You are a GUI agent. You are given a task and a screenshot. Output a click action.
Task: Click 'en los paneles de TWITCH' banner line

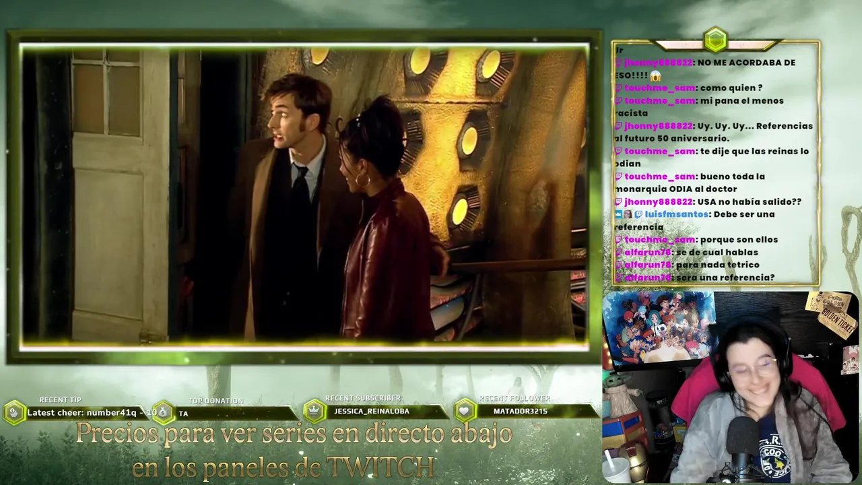284,467
